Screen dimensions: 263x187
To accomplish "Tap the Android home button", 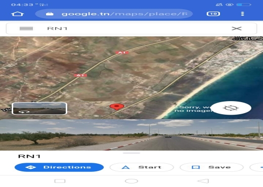I will 131,181.
